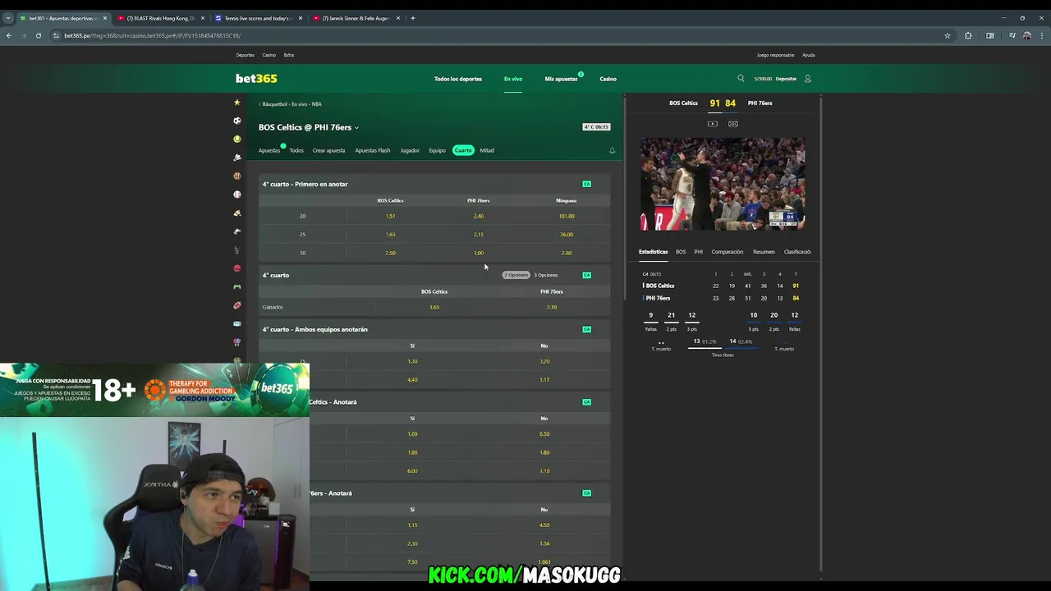Open the Juego responsable link
Image resolution: width=1051 pixels, height=591 pixels.
tap(775, 55)
